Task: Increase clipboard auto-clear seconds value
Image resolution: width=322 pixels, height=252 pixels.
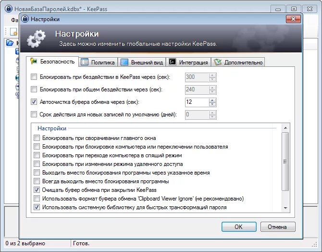Action: tap(212, 100)
